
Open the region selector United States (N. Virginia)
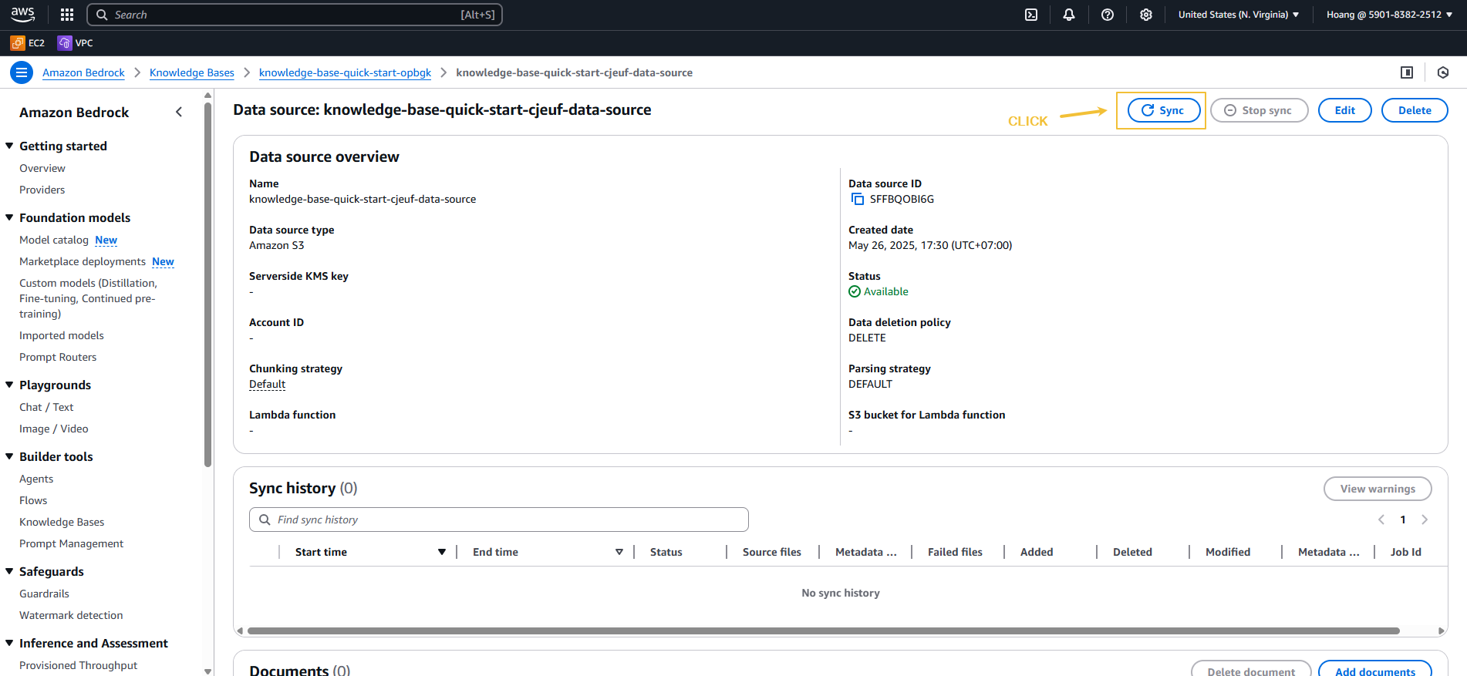click(1239, 15)
